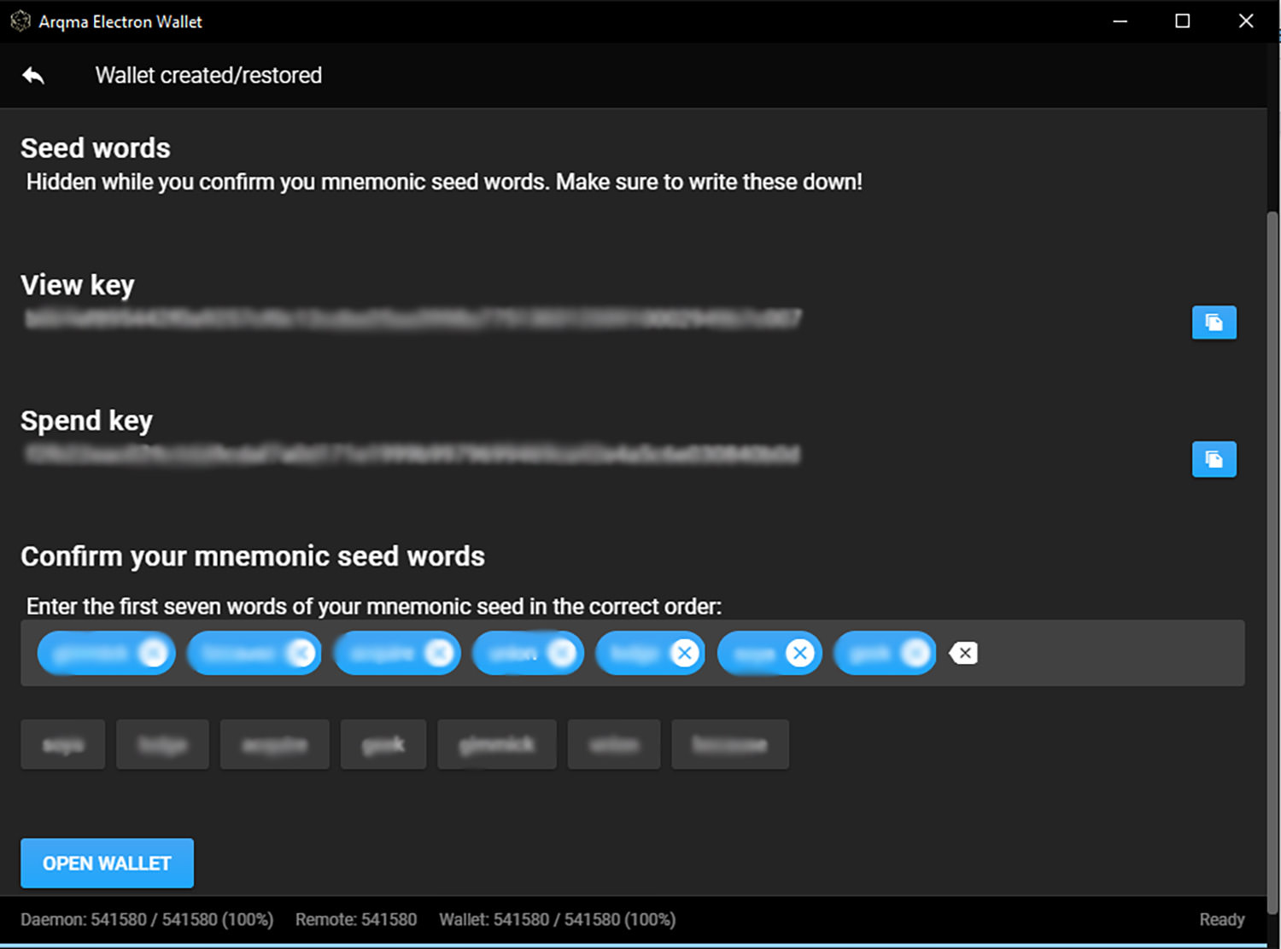Click the 'Seed words' heading
Viewport: 1281px width, 949px height.
96,148
